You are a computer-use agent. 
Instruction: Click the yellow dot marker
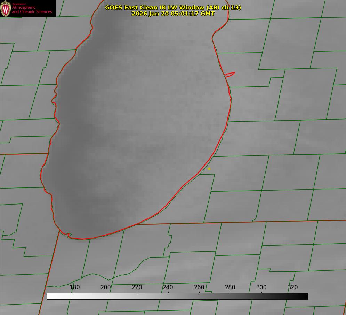209,169
